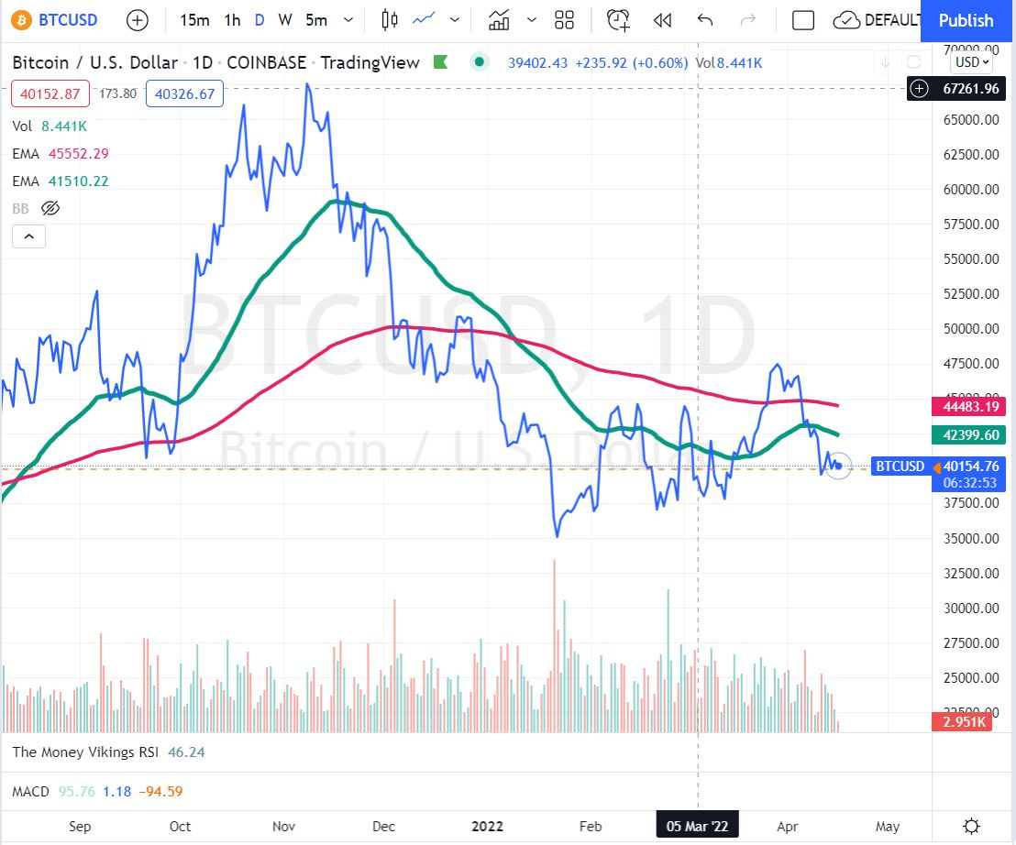The height and width of the screenshot is (845, 1016).
Task: Show the hidden BB indicator via eye icon
Action: (50, 208)
